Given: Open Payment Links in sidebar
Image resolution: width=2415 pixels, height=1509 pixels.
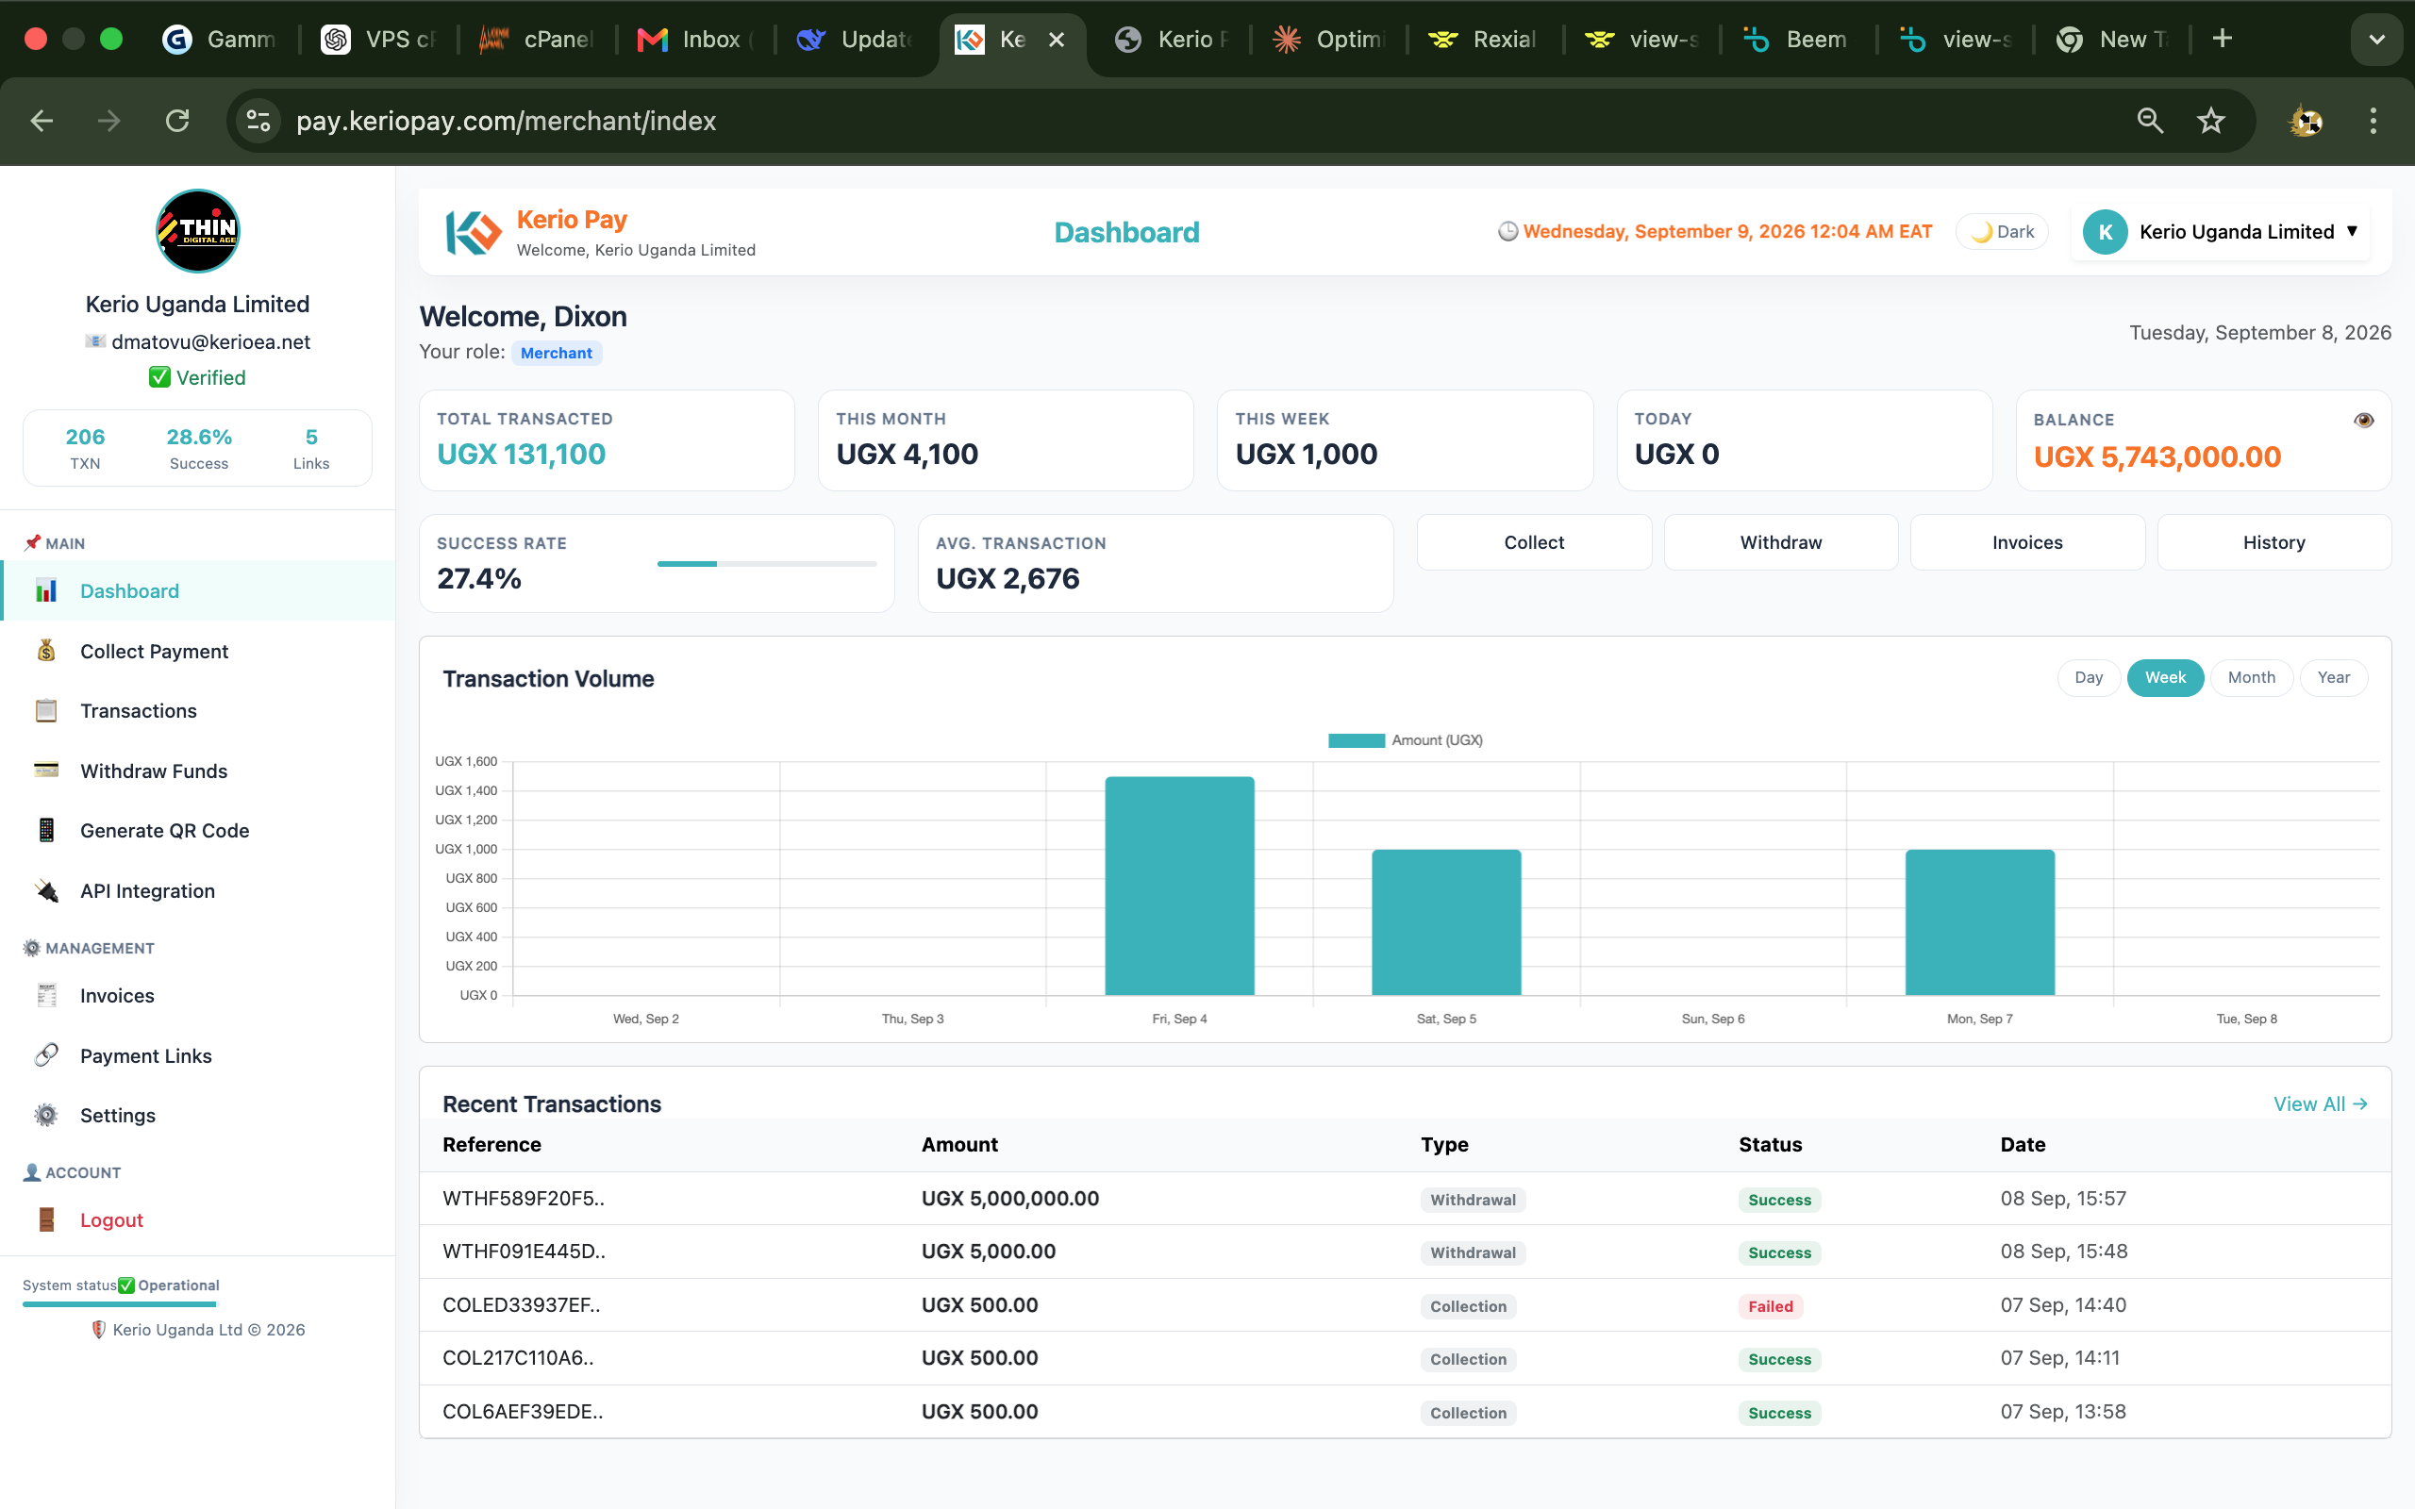Looking at the screenshot, I should tap(197, 1055).
